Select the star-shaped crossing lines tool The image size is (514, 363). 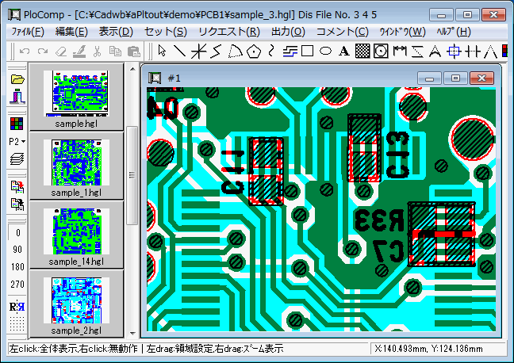point(198,51)
